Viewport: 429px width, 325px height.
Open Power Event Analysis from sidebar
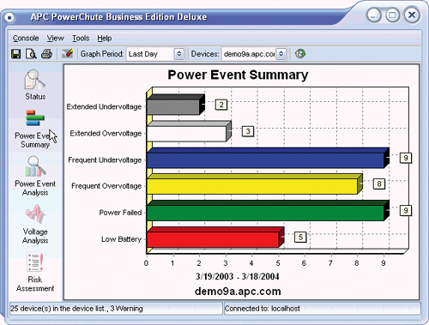click(x=35, y=176)
